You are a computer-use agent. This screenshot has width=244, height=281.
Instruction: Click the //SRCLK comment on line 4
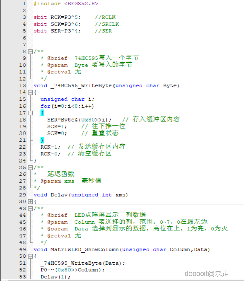tap(107, 24)
